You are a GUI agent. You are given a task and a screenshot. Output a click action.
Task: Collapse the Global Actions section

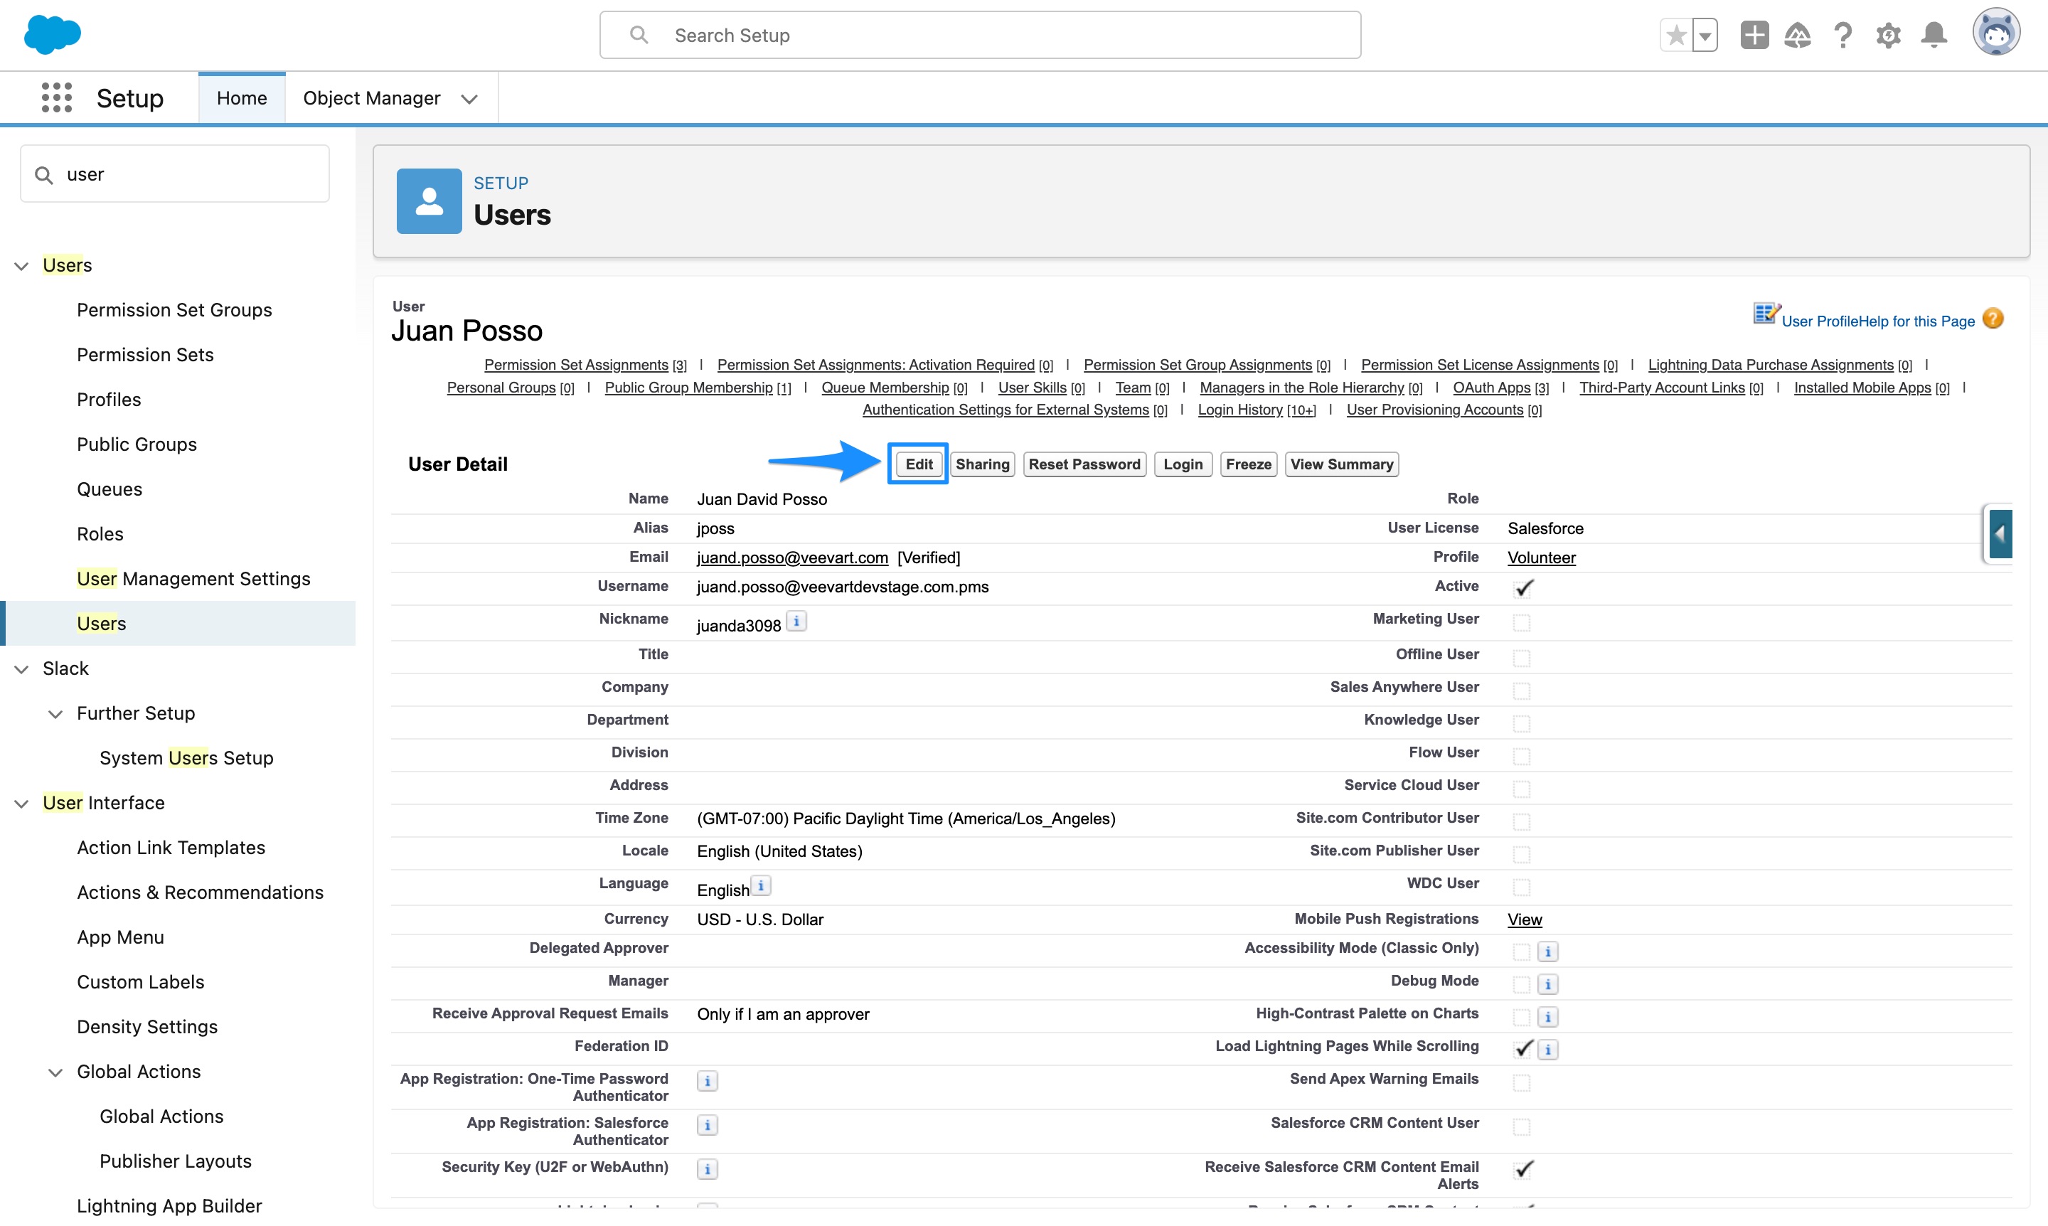pos(55,1072)
